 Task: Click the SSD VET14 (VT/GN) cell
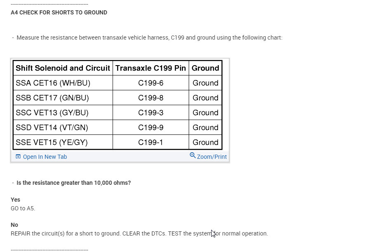pos(52,127)
